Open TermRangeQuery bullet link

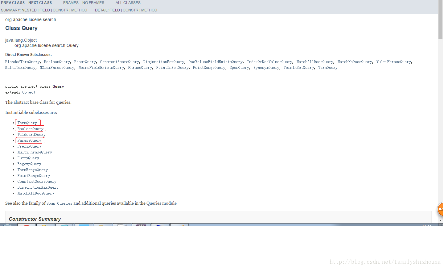click(32, 170)
